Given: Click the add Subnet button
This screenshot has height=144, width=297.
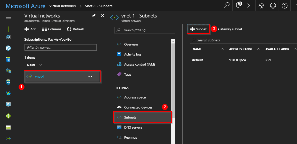Looking at the screenshot, I should click(198, 29).
